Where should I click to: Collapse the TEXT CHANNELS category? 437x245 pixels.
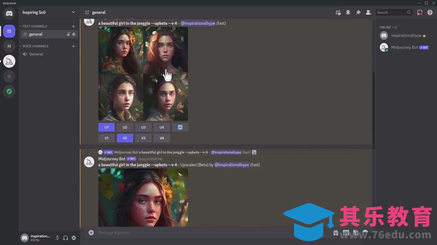click(x=34, y=26)
